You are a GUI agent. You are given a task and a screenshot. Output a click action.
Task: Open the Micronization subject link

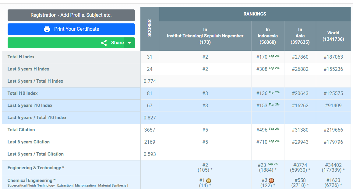[x=85, y=185]
